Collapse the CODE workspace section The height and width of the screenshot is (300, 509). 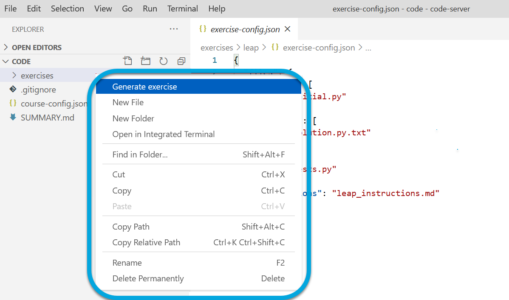point(21,62)
